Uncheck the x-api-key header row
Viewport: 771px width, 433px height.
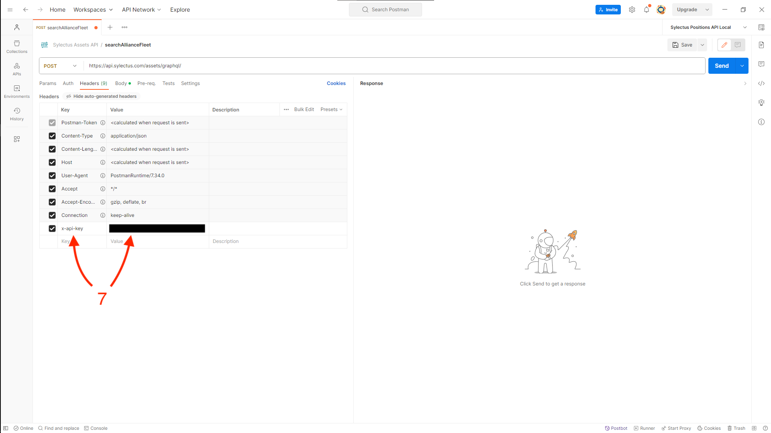[52, 228]
